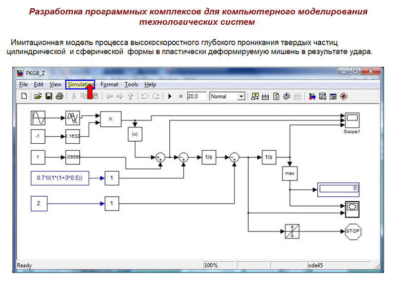Open the File menu
The image size is (393, 284).
24,85
